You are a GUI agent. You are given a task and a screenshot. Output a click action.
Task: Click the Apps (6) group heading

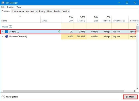click(x=7, y=26)
